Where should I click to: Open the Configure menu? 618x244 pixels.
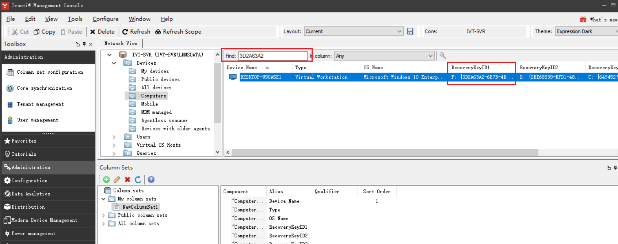click(105, 19)
